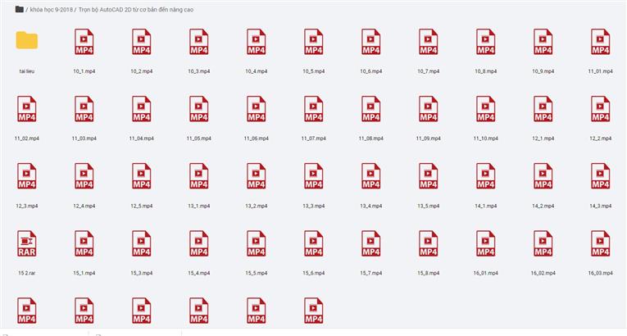The height and width of the screenshot is (336, 627).
Task: Open the 11_01.mp4 file icon
Action: click(x=601, y=41)
